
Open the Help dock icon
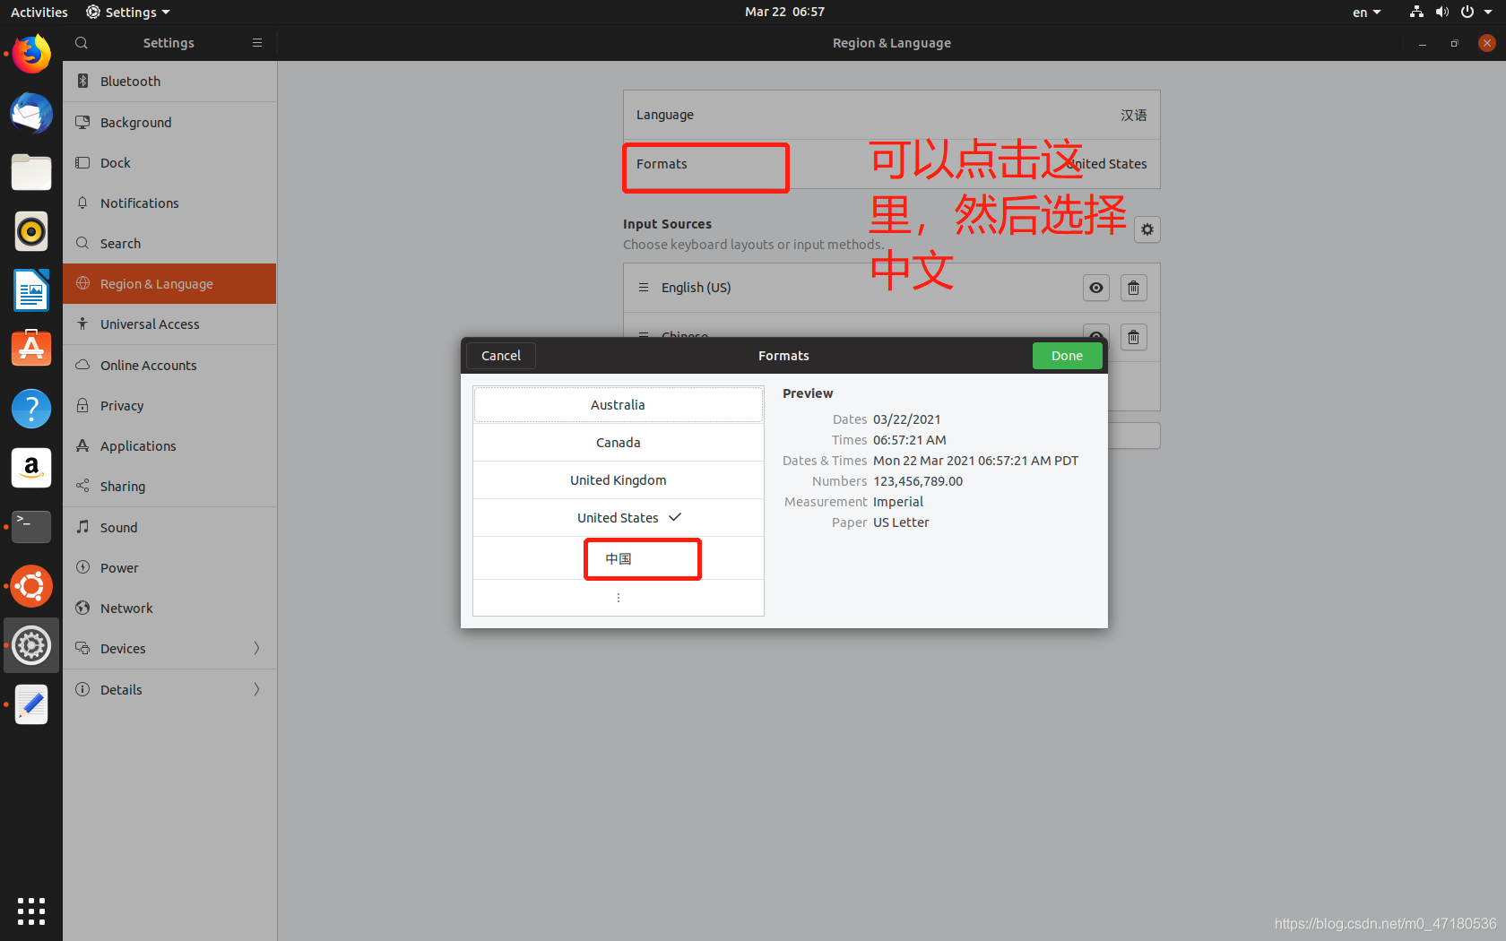pos(31,409)
